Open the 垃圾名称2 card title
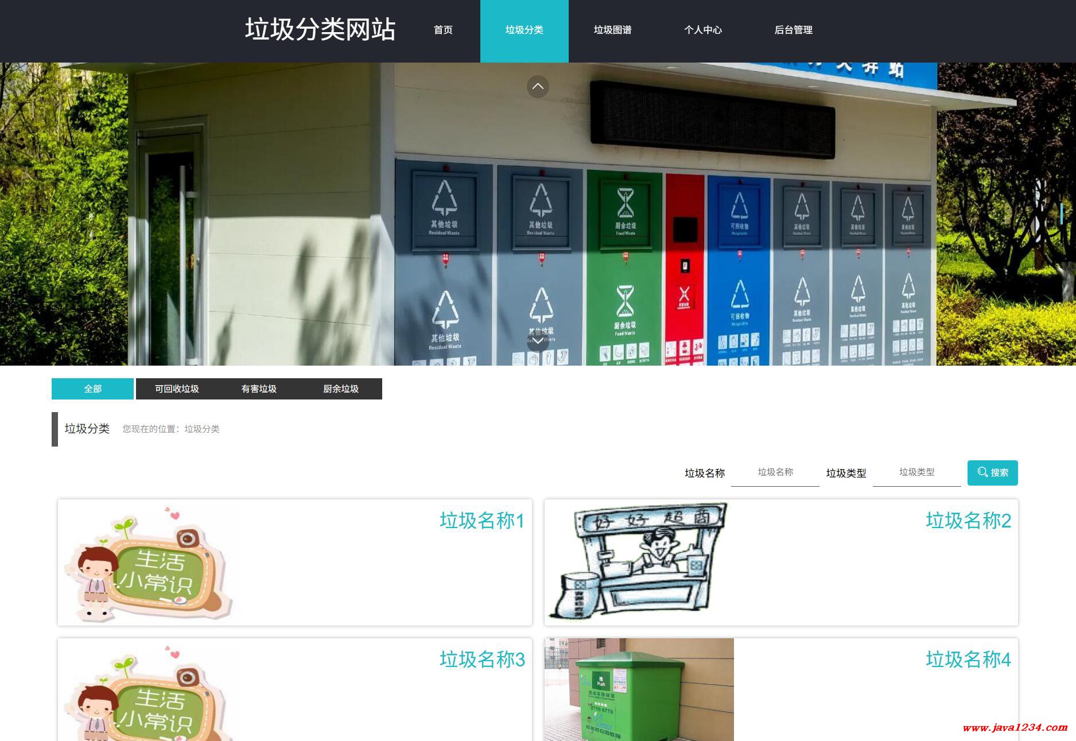Image resolution: width=1076 pixels, height=741 pixels. coord(968,521)
